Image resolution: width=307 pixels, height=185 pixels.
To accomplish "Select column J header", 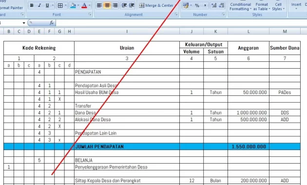I will click(x=192, y=31).
